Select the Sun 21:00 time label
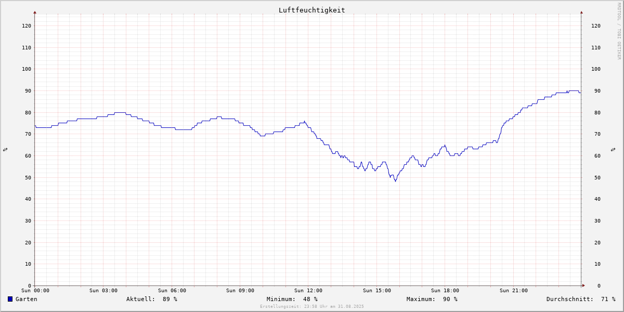 pos(513,291)
